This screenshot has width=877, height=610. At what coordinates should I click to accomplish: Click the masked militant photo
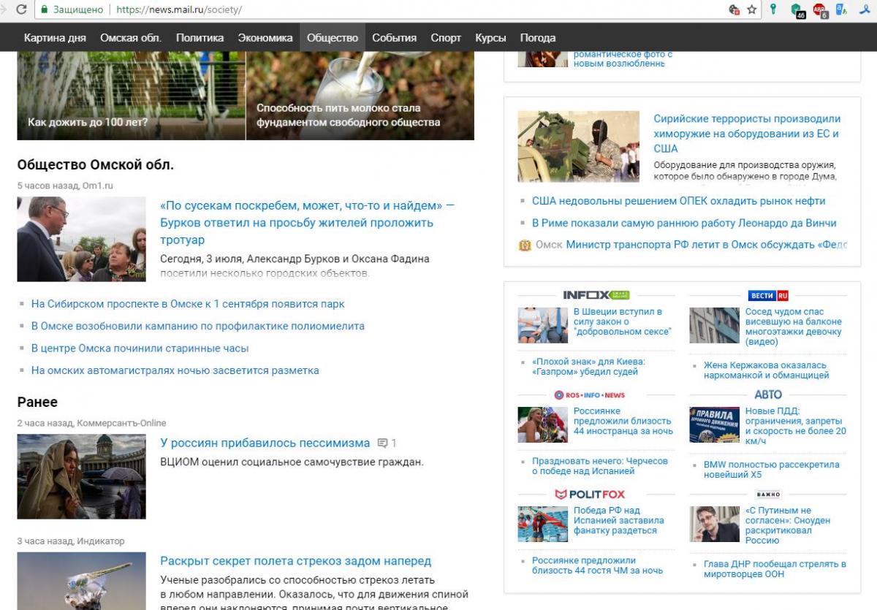point(579,146)
